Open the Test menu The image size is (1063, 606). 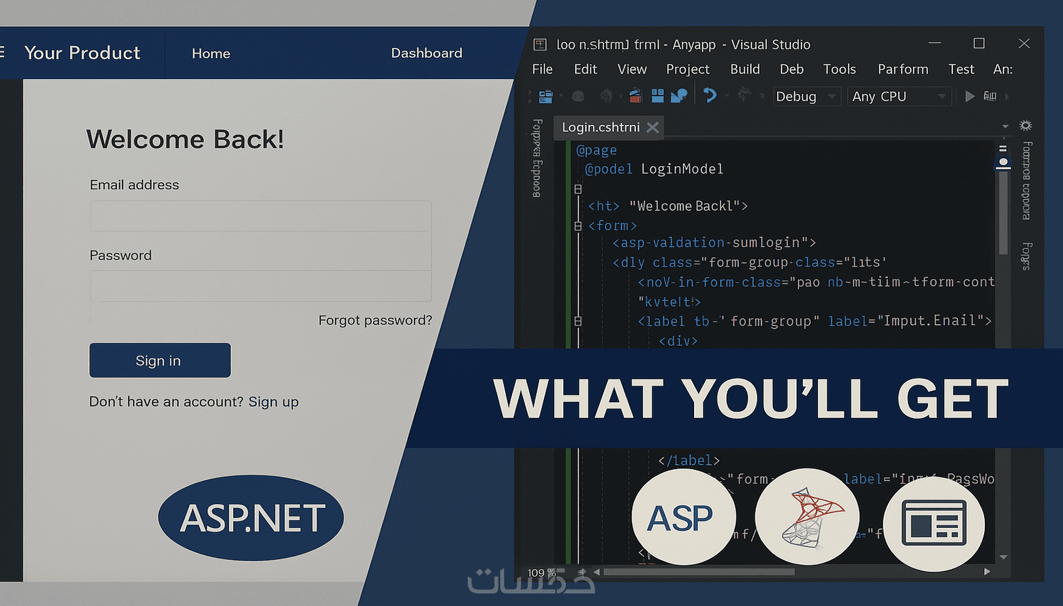coord(961,69)
